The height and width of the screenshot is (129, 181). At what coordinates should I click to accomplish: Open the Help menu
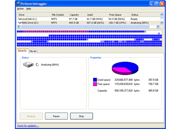pyautogui.click(x=29, y=9)
